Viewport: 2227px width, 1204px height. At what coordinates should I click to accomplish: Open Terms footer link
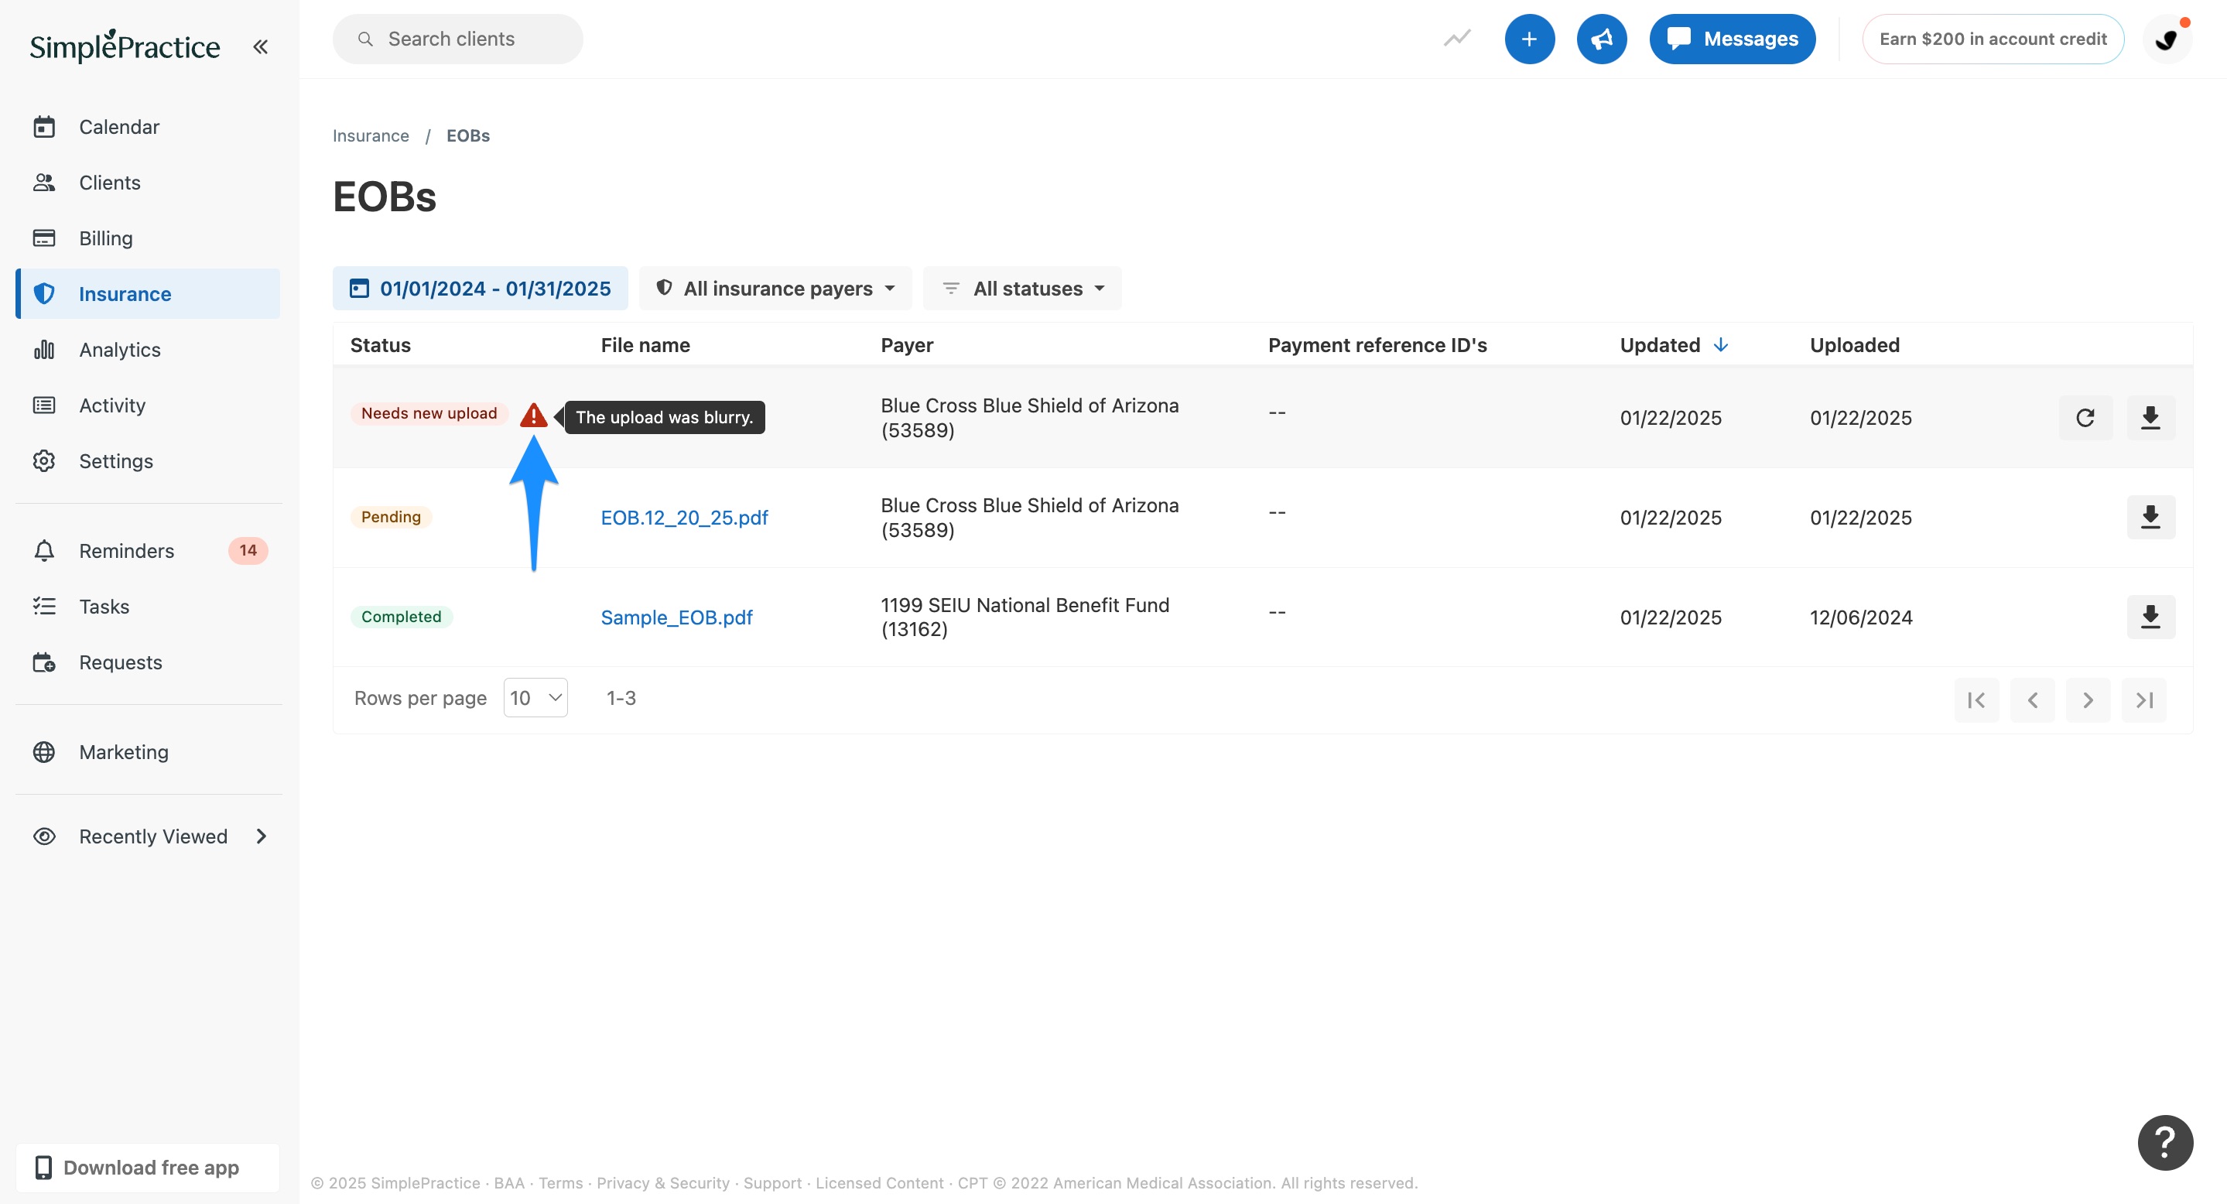pyautogui.click(x=560, y=1183)
